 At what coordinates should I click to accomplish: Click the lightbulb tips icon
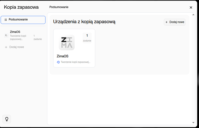coord(7,119)
